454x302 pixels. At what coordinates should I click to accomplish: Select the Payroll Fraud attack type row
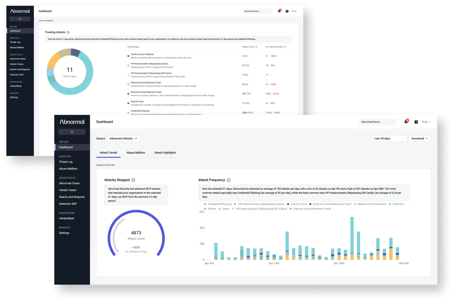(210, 103)
